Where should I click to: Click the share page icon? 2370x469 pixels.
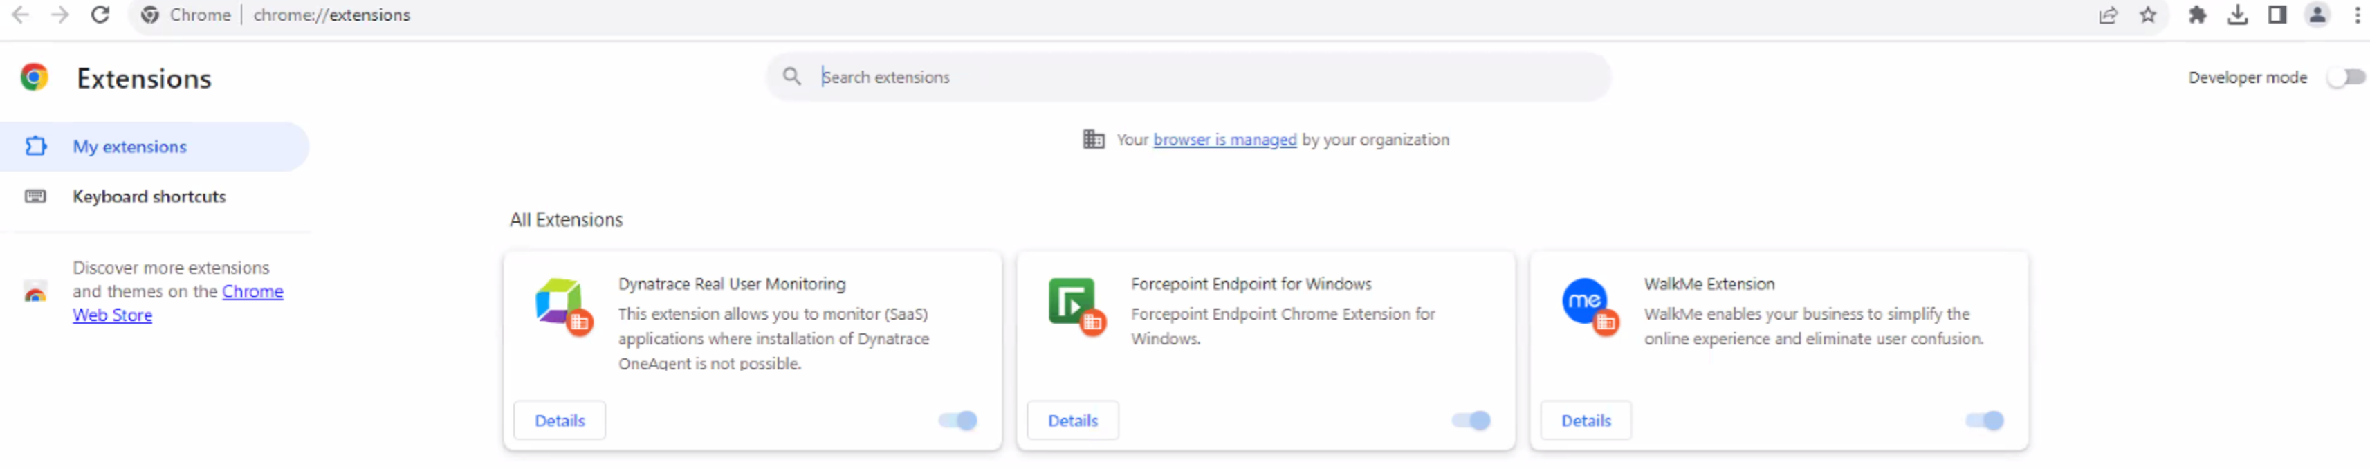(x=2108, y=15)
